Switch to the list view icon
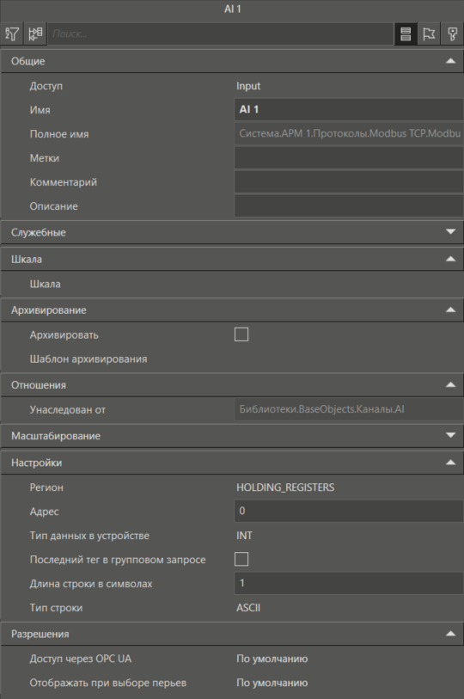The image size is (464, 699). tap(406, 34)
